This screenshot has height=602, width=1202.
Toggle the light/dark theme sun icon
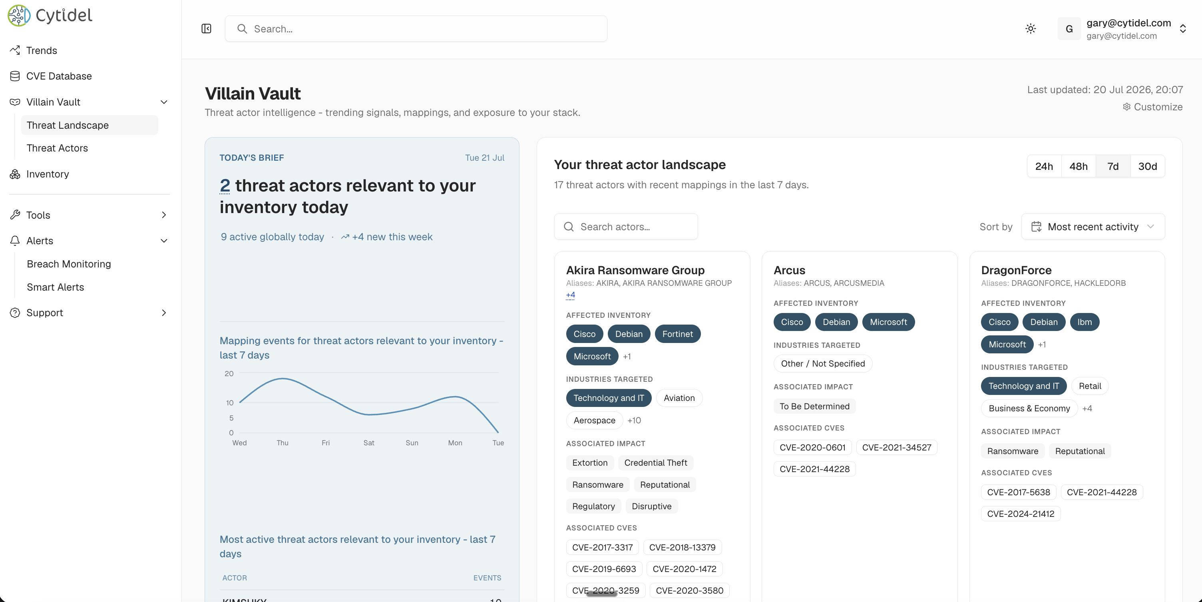(1031, 29)
